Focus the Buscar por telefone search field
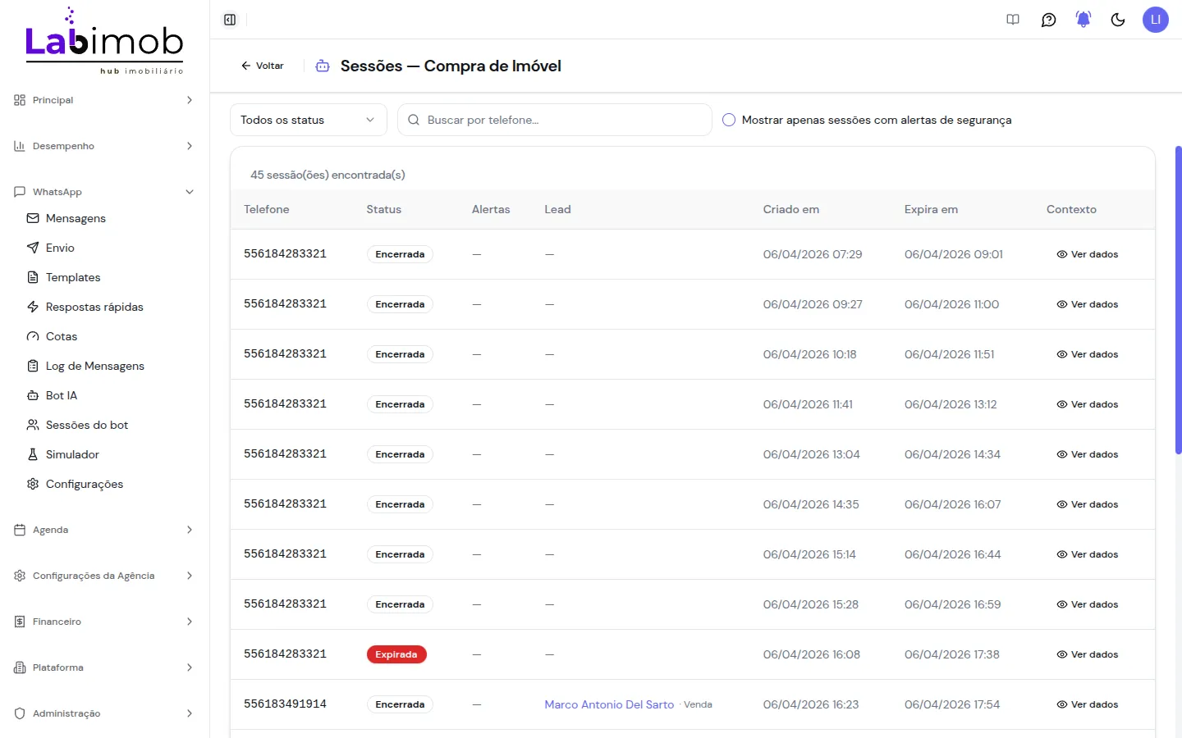 555,120
